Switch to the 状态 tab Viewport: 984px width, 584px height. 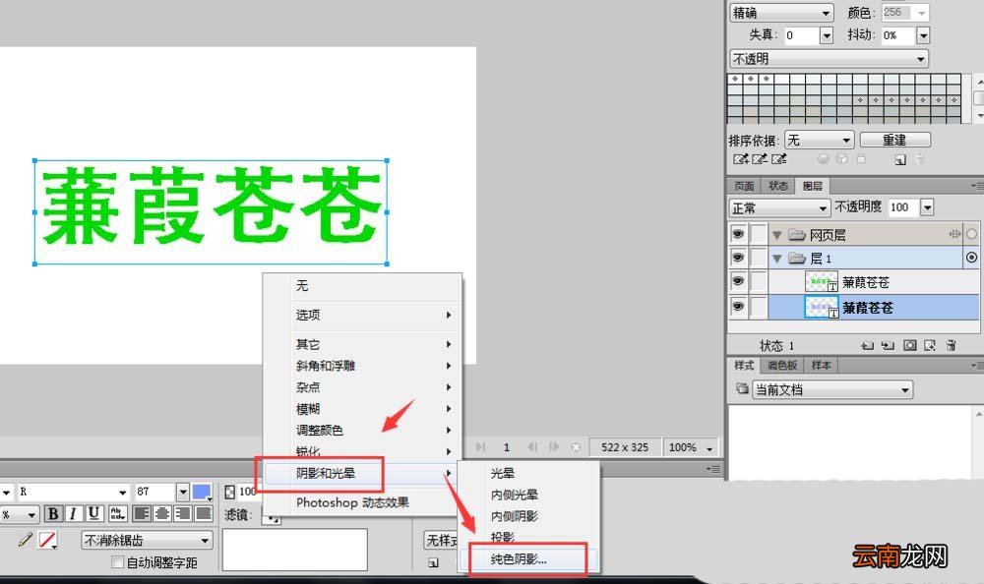tap(778, 186)
